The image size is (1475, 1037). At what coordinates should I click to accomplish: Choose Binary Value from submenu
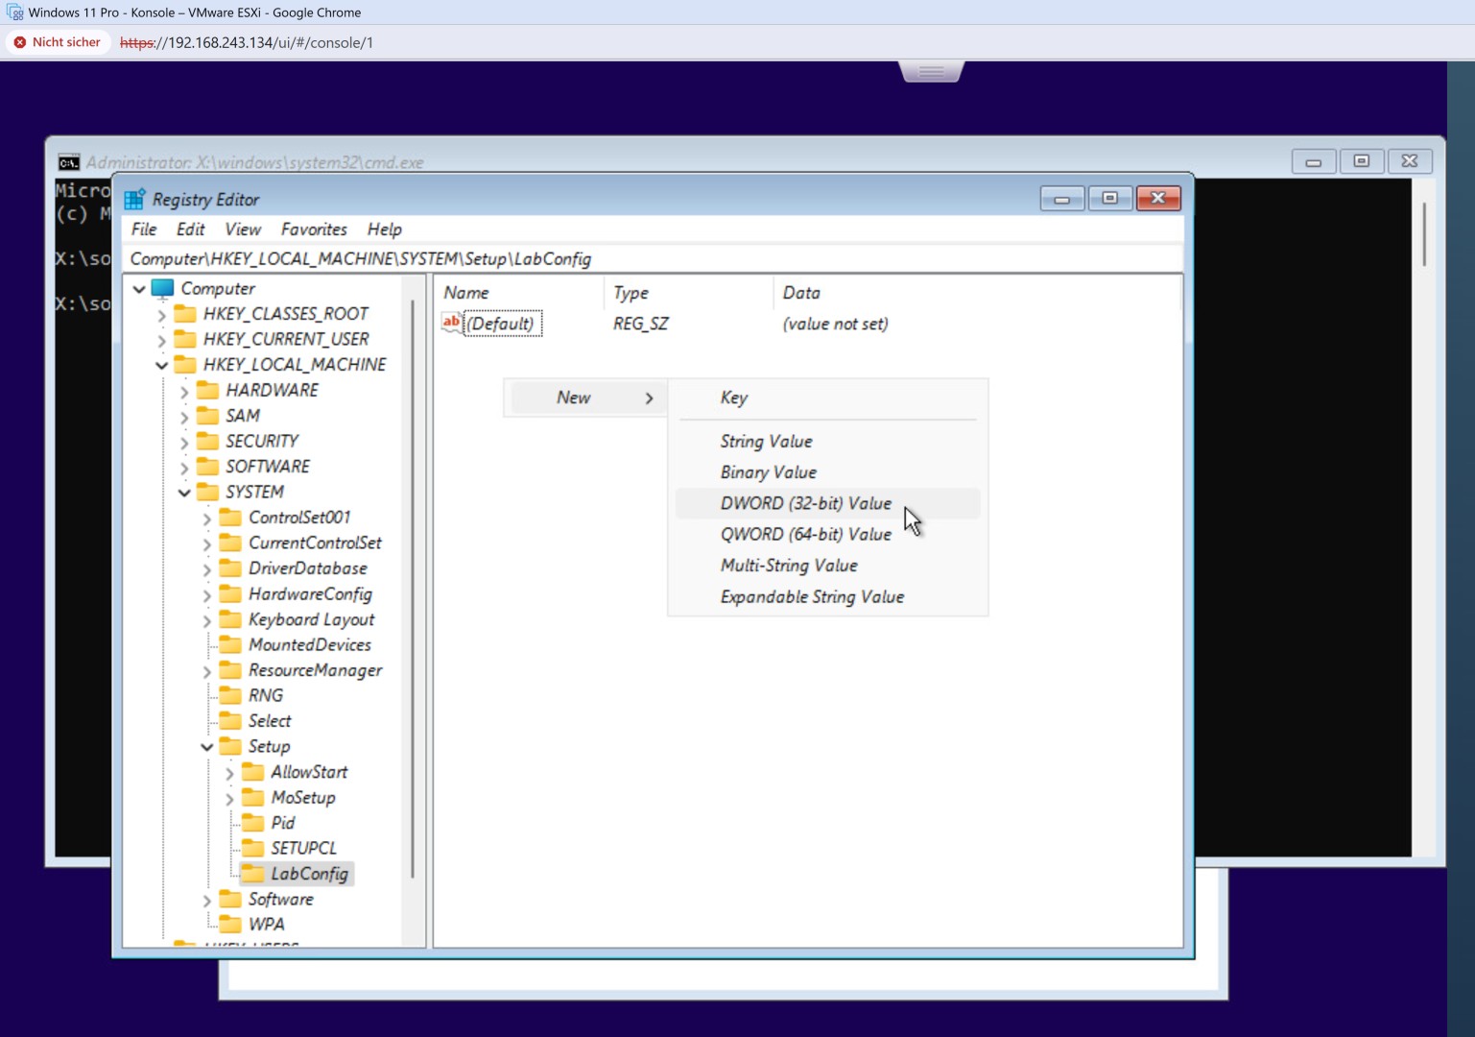(x=827, y=472)
